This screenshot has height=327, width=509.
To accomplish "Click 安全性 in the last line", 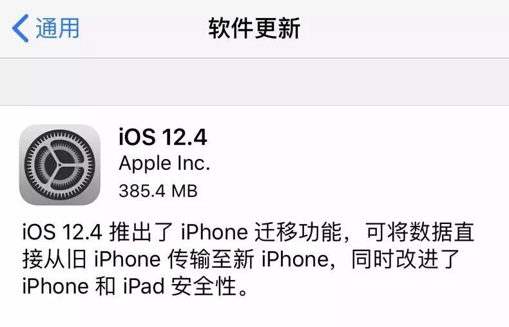I will click(204, 286).
